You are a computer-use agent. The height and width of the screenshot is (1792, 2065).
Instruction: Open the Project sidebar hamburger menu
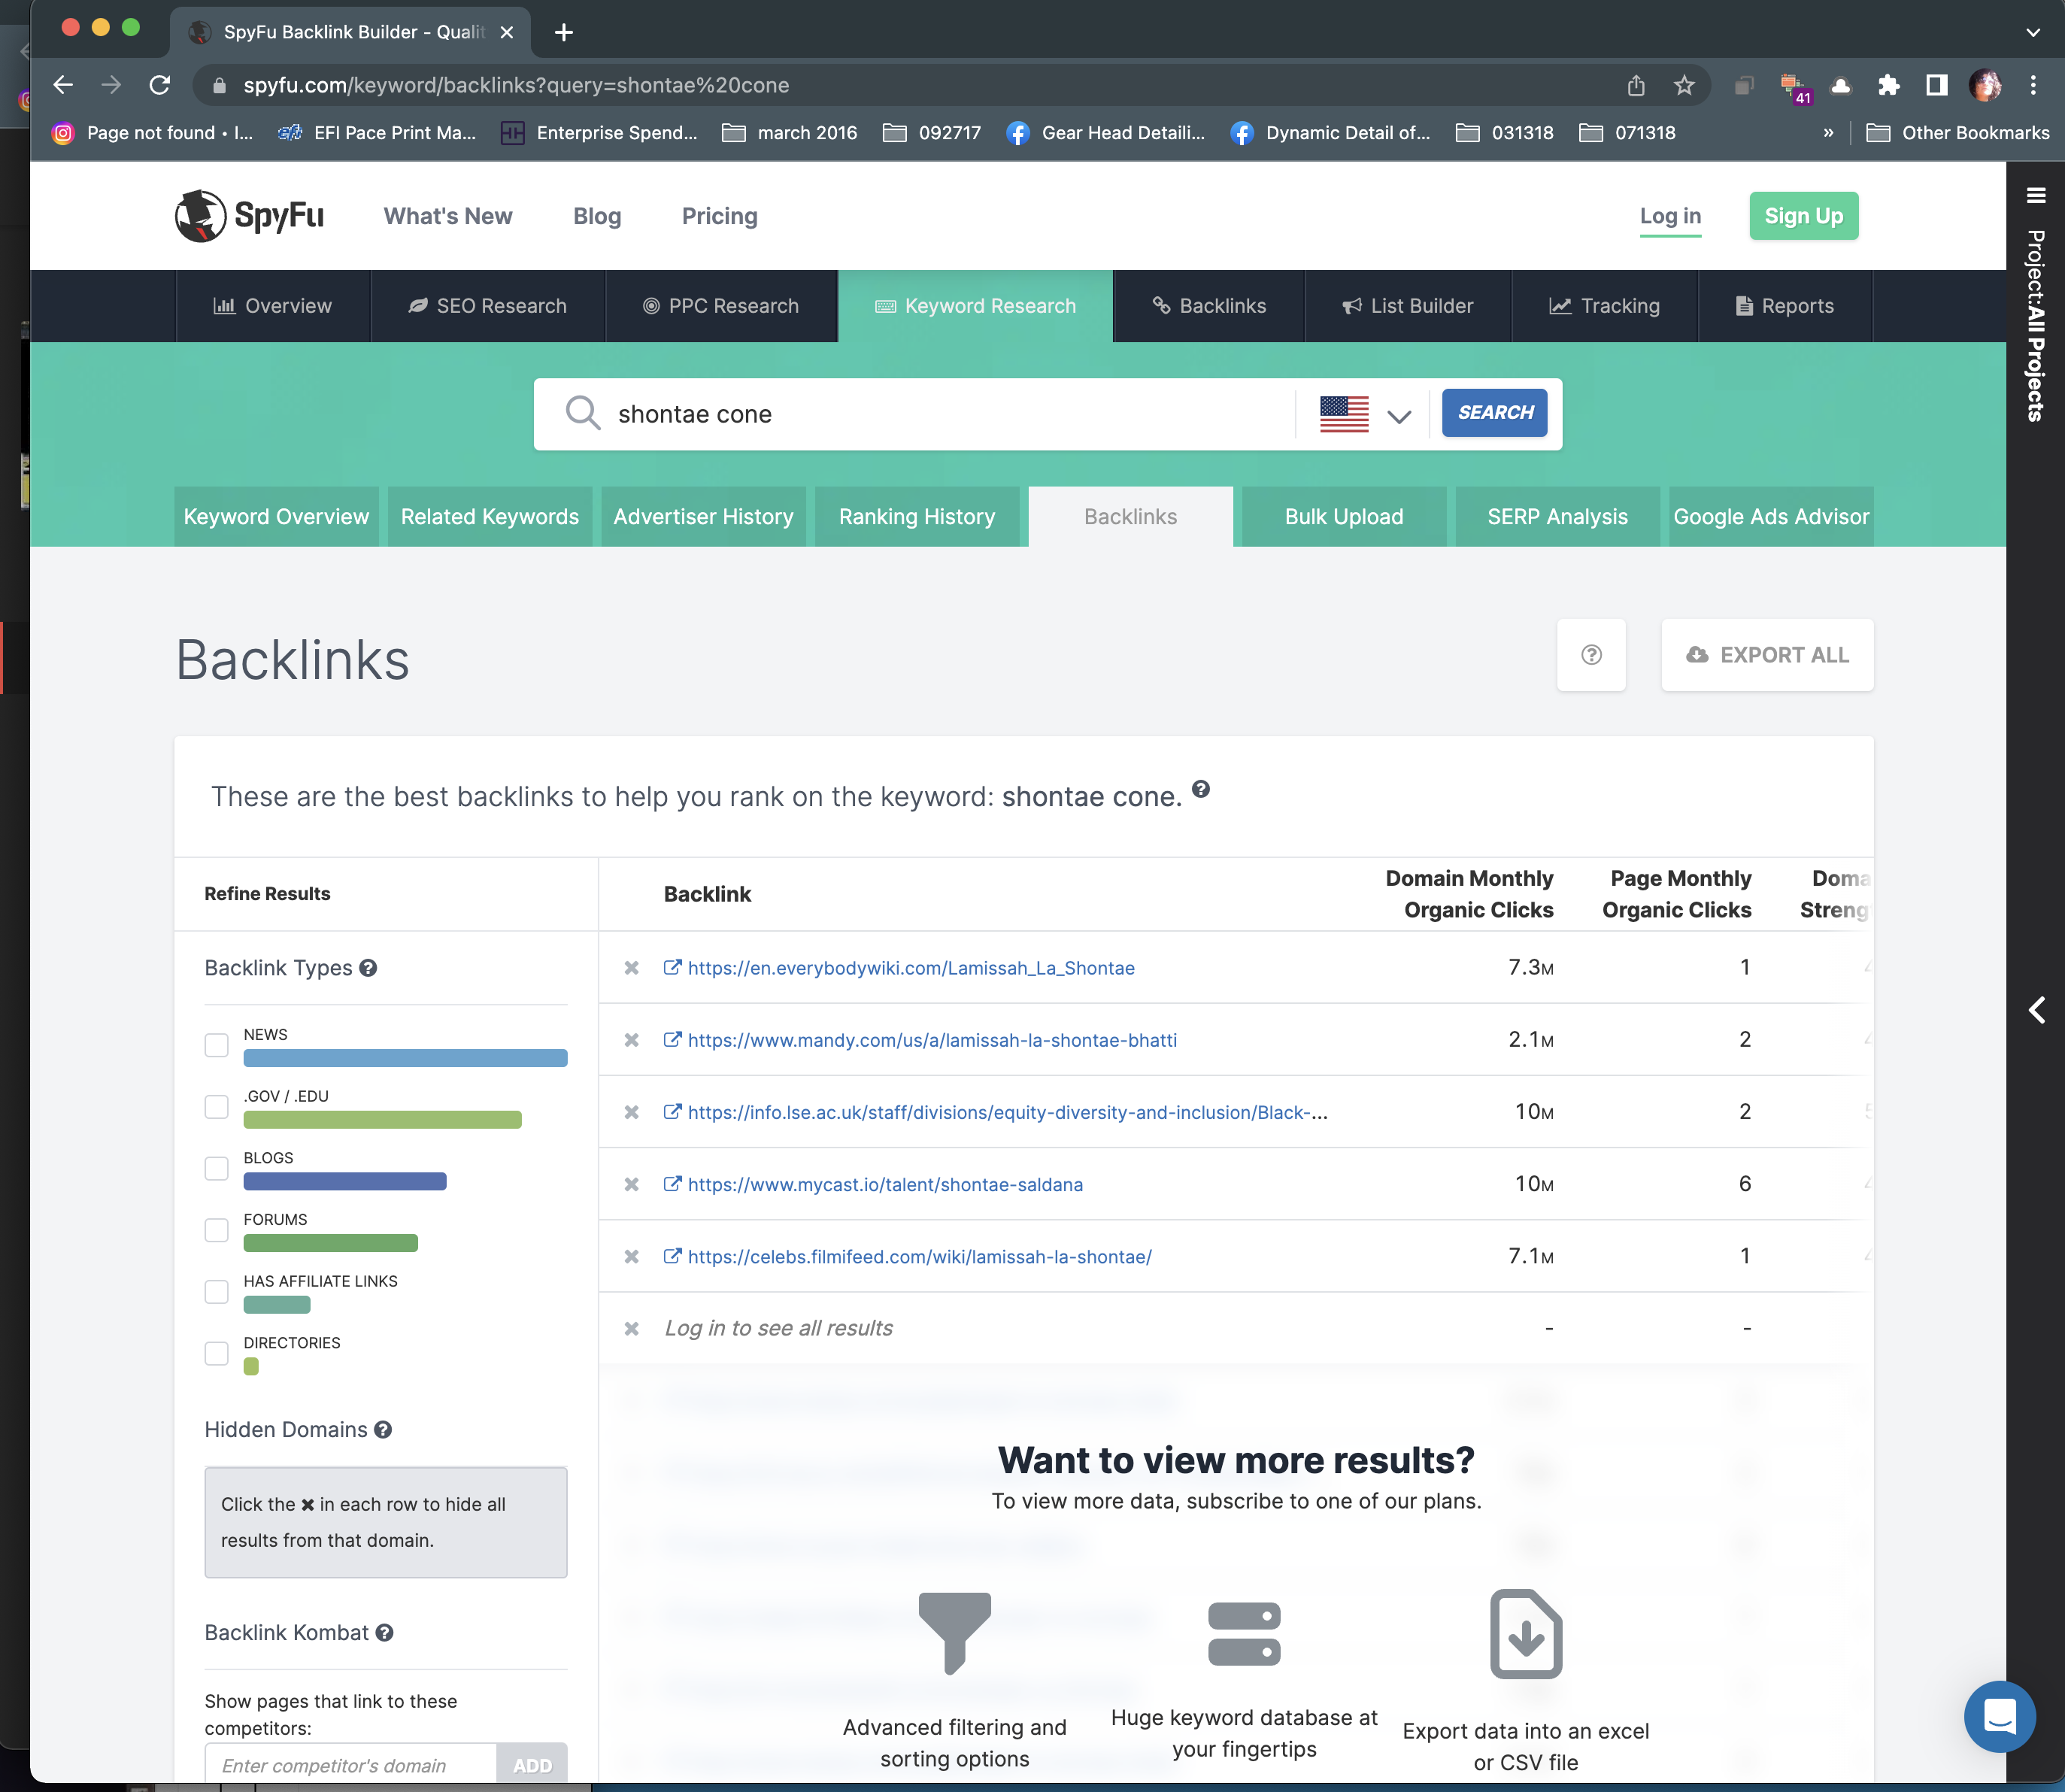pos(2036,195)
